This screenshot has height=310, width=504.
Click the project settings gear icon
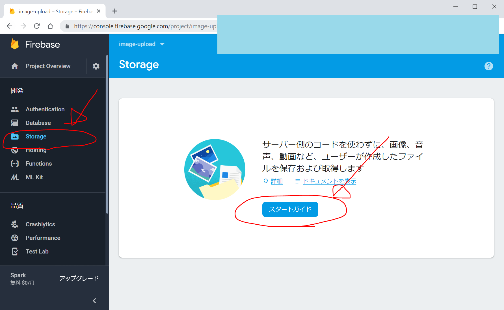96,66
